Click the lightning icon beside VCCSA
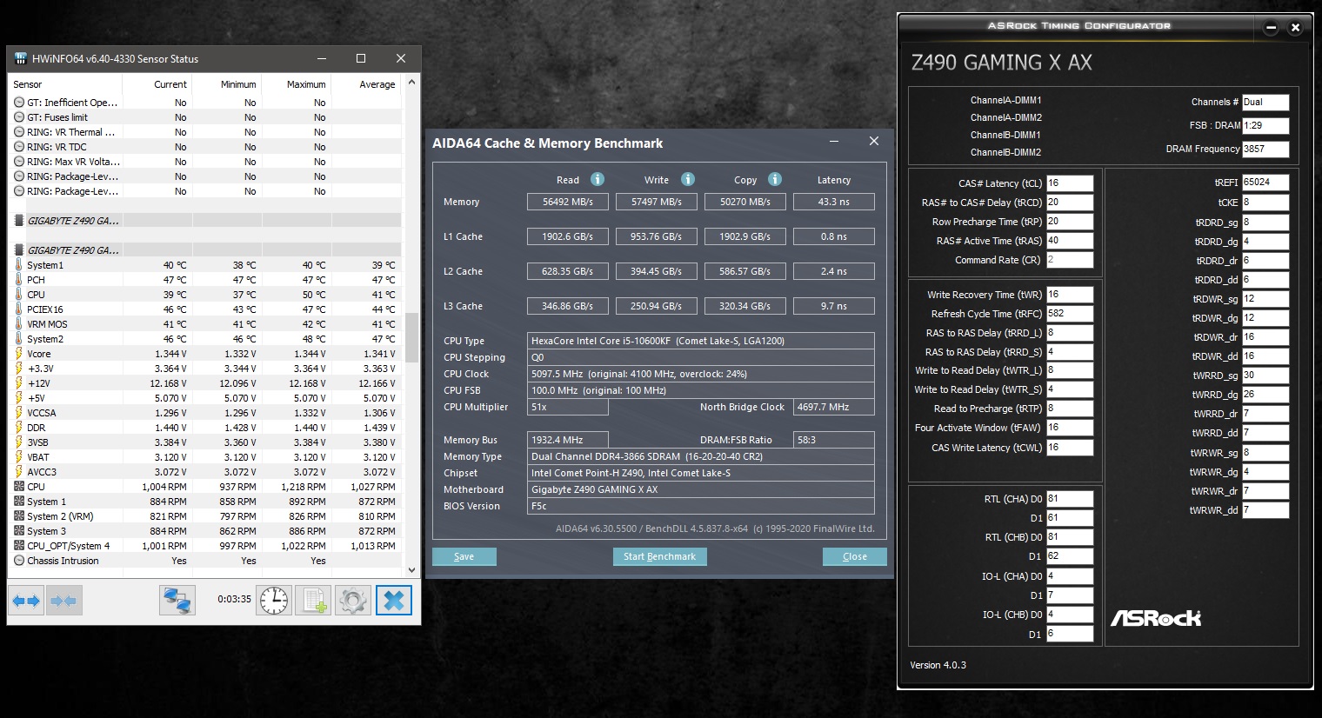Viewport: 1322px width, 718px height. (x=19, y=413)
